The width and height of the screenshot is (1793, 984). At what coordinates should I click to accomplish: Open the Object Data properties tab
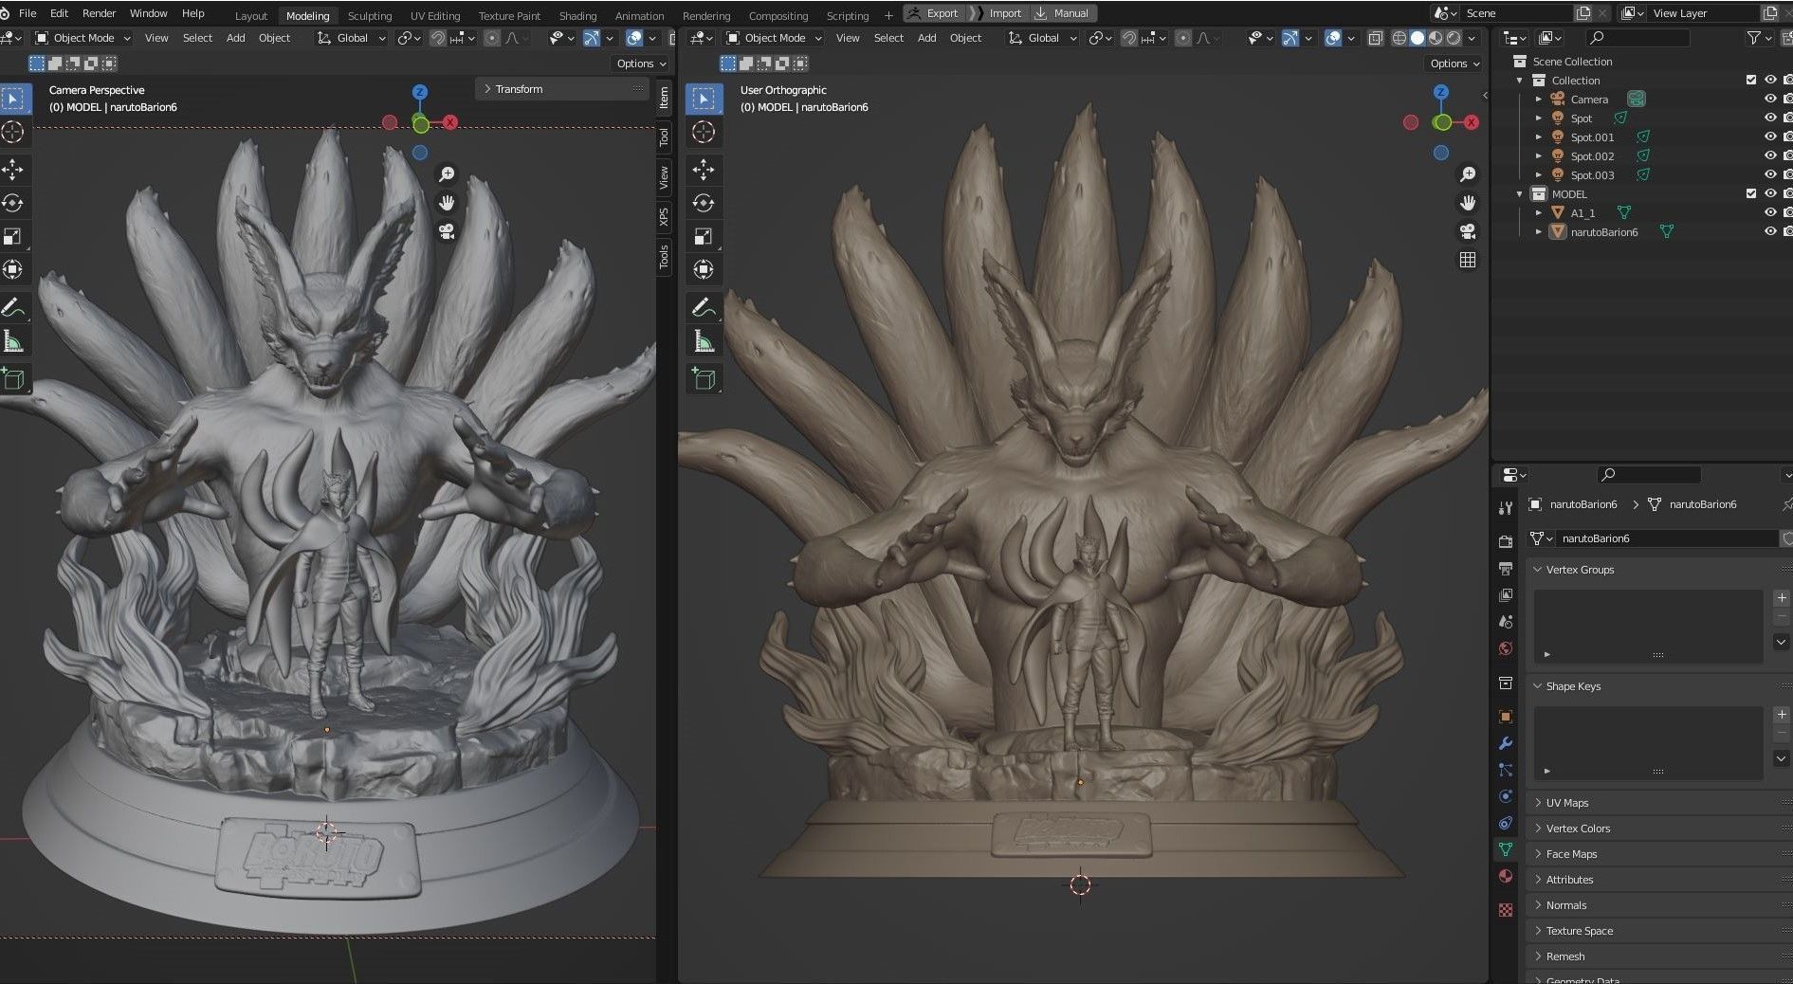coord(1506,849)
